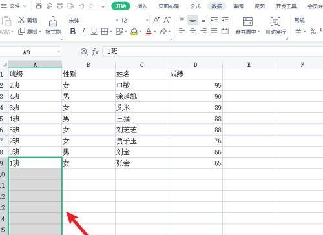Click the magnifier icon beside fx
This screenshot has height=235, width=323.
(x=84, y=52)
